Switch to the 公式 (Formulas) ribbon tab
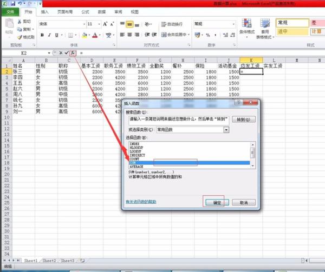Image resolution: width=325 pixels, height=272 pixels. coord(85,11)
